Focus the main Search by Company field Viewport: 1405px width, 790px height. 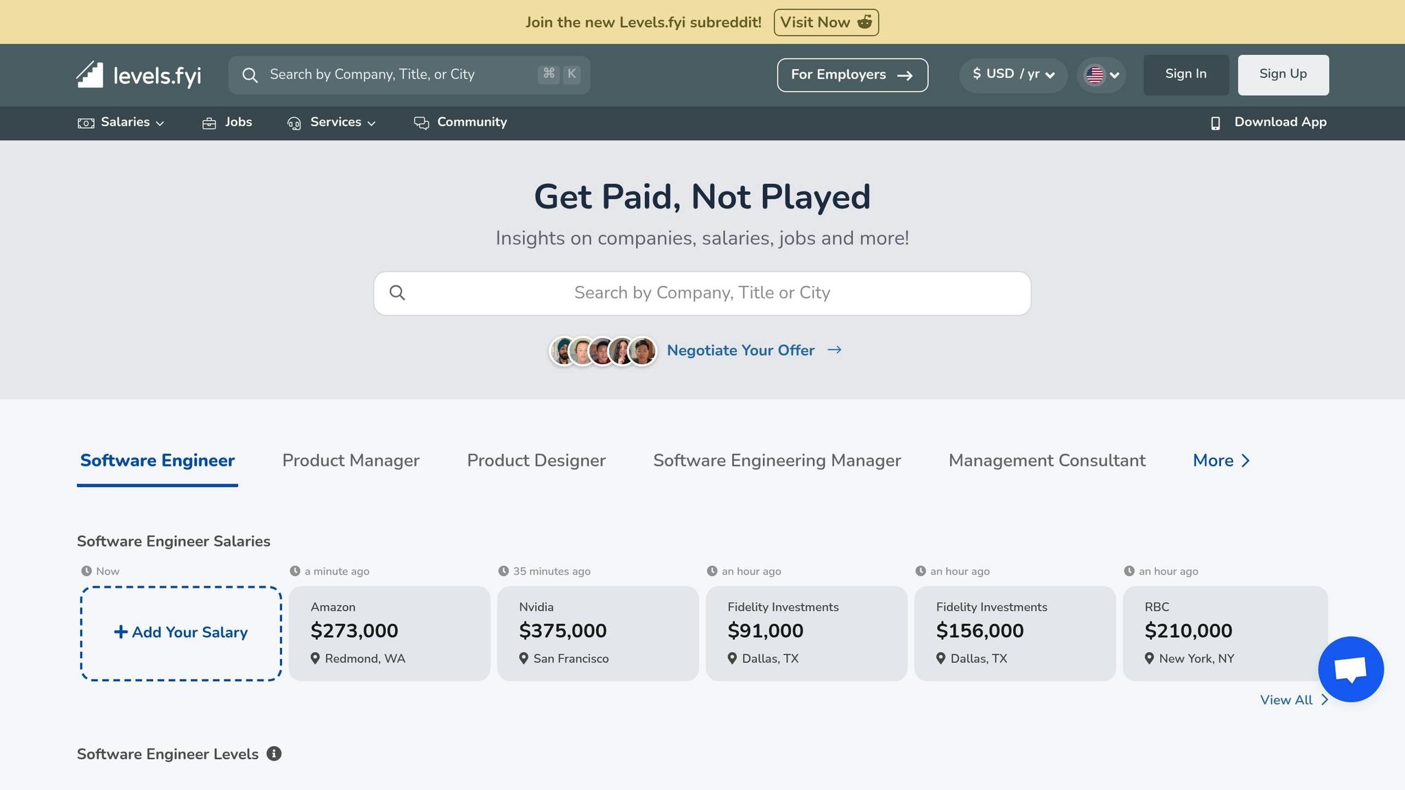click(x=702, y=294)
